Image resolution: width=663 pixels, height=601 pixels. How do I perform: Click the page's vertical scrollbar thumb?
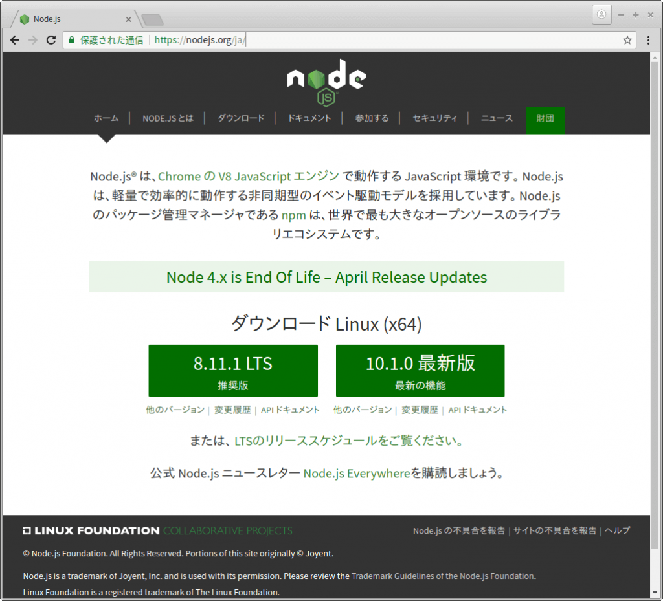click(x=655, y=306)
